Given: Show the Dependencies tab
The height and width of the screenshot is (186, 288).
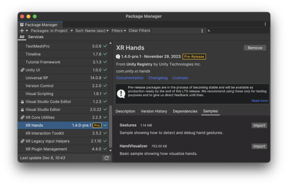Looking at the screenshot, I should 185,111.
